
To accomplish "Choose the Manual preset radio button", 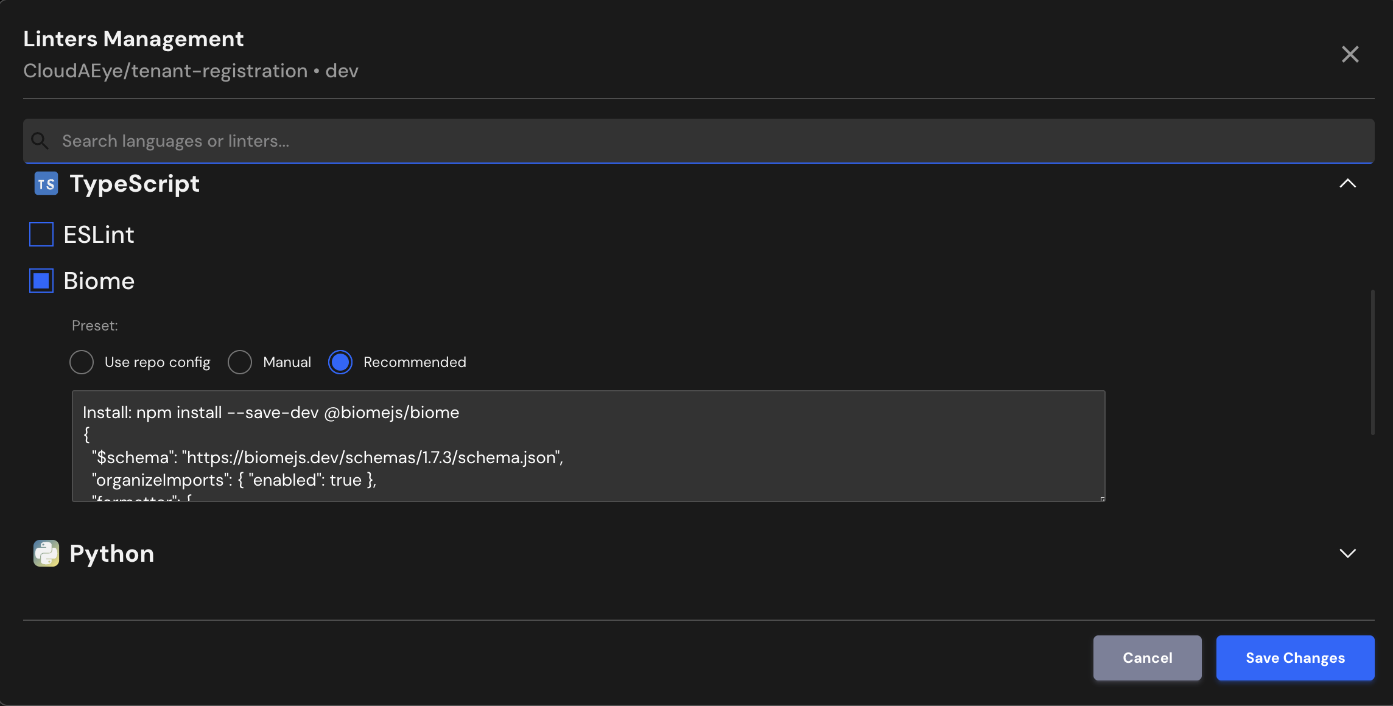I will pyautogui.click(x=240, y=362).
